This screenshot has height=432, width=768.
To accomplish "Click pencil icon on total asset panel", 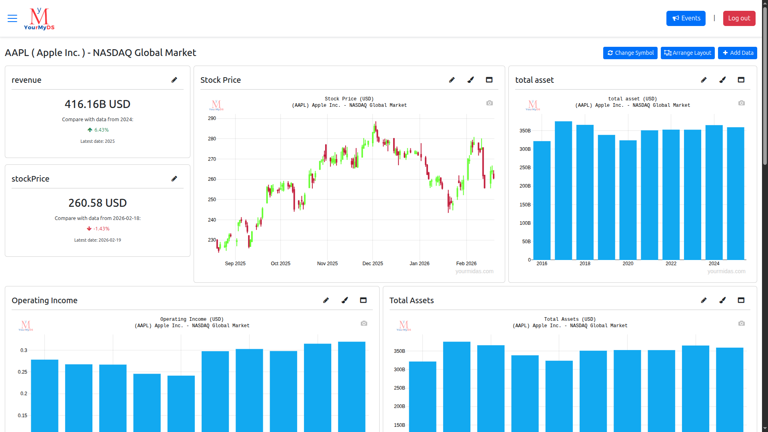I will tap(704, 80).
